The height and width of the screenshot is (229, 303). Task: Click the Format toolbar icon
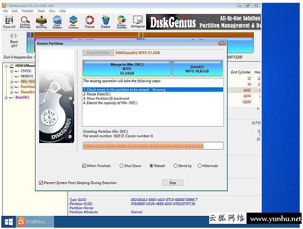coord(90,22)
